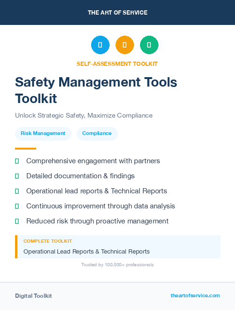Click Operational lead reports & Technical Reports bullet
The width and height of the screenshot is (235, 310).
tap(96, 191)
